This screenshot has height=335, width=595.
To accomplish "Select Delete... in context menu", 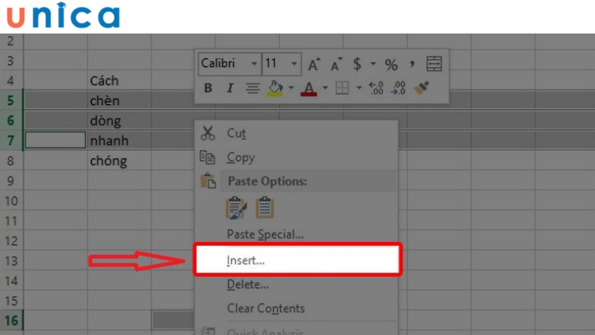I will (296, 284).
